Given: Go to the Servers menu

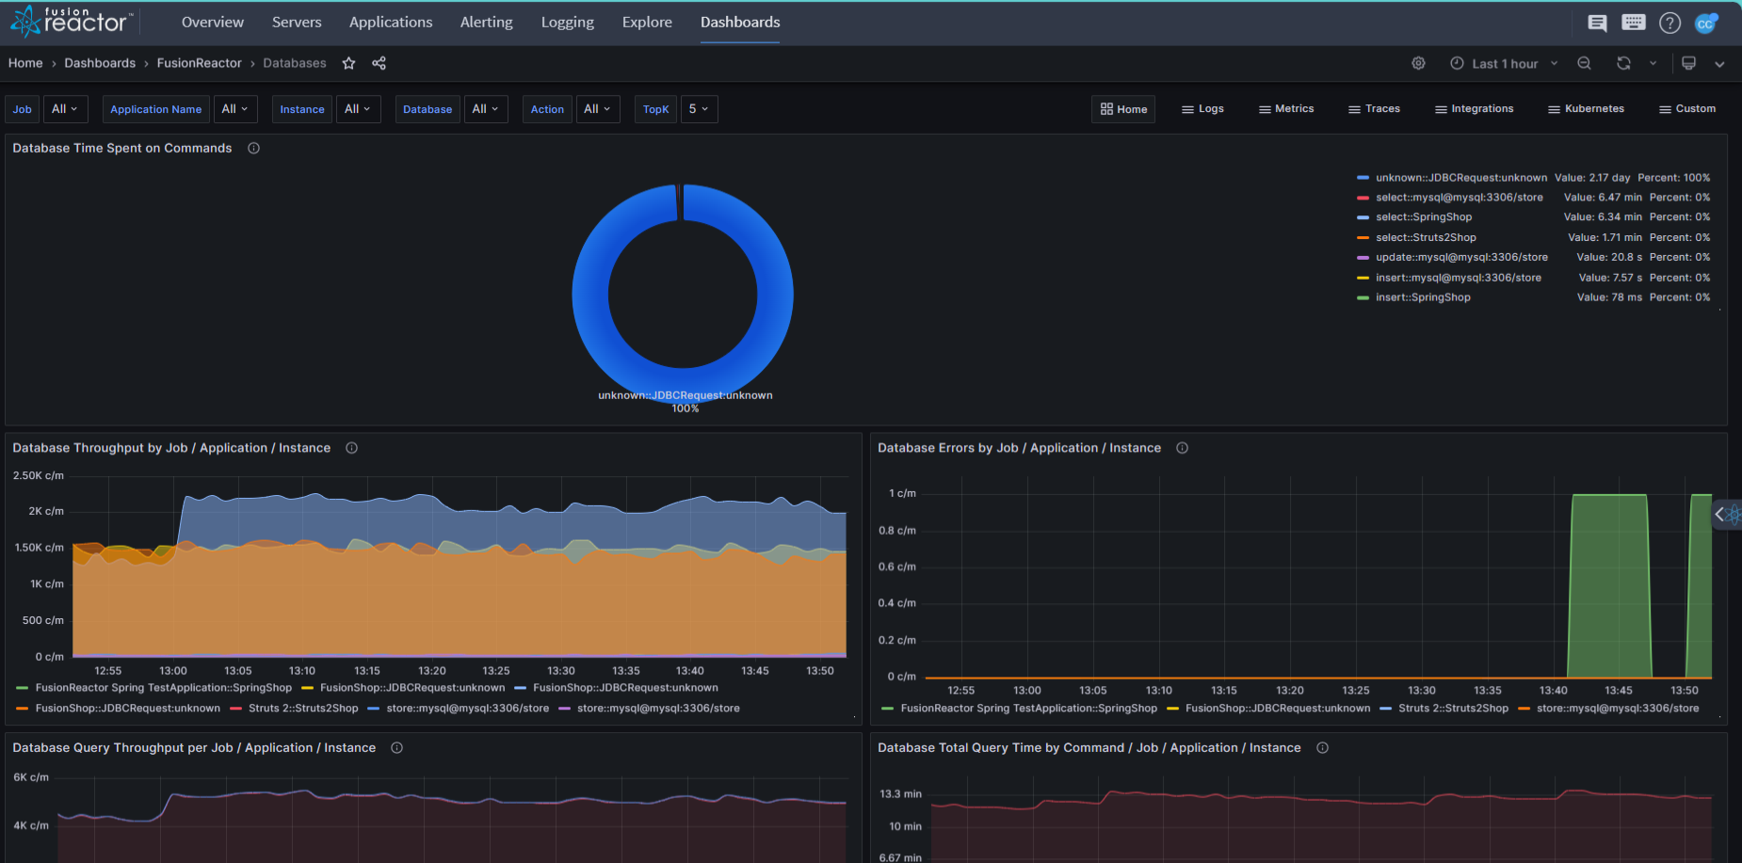Looking at the screenshot, I should coord(297,22).
